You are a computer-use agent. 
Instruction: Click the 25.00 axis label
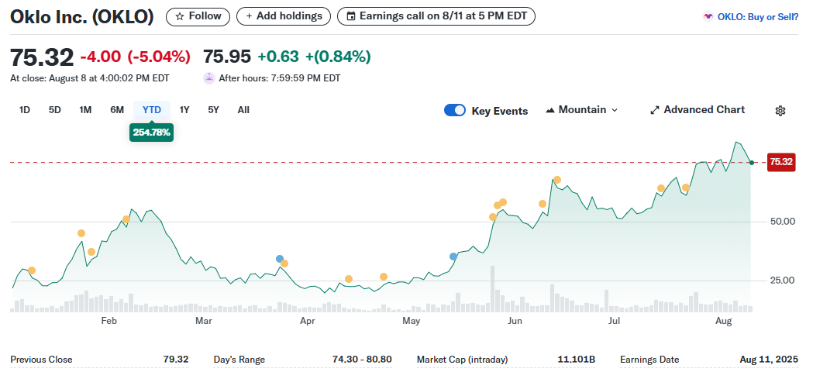pyautogui.click(x=782, y=281)
